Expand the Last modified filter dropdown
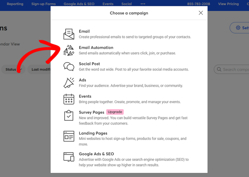Image resolution: width=249 pixels, height=177 pixels. pyautogui.click(x=39, y=69)
